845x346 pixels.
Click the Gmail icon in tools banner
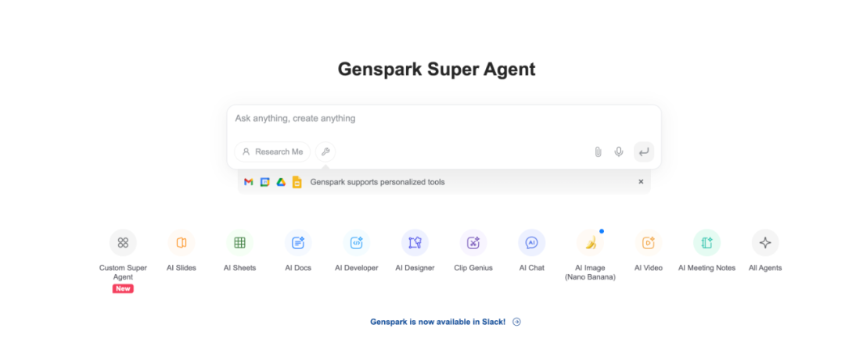(x=249, y=182)
